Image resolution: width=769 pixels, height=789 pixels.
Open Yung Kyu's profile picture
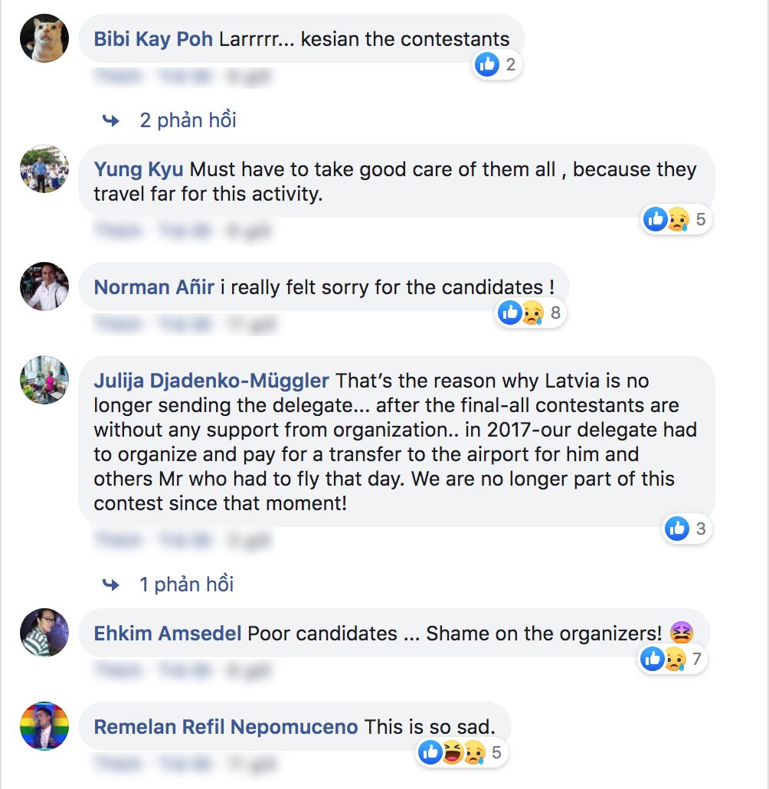click(44, 169)
